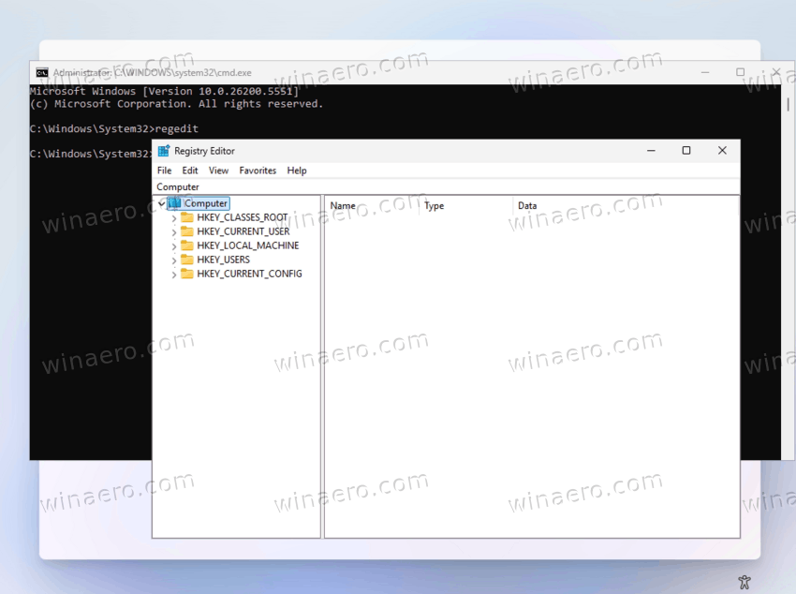Image resolution: width=796 pixels, height=594 pixels.
Task: Maximize the Registry Editor window
Action: (x=686, y=151)
